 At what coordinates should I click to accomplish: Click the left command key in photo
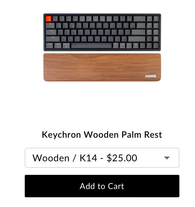(x=66, y=46)
